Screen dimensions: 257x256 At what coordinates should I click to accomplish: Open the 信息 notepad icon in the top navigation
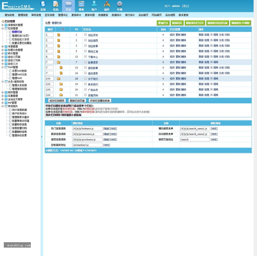(56, 4)
